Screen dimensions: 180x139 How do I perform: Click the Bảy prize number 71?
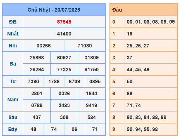tap(95, 129)
